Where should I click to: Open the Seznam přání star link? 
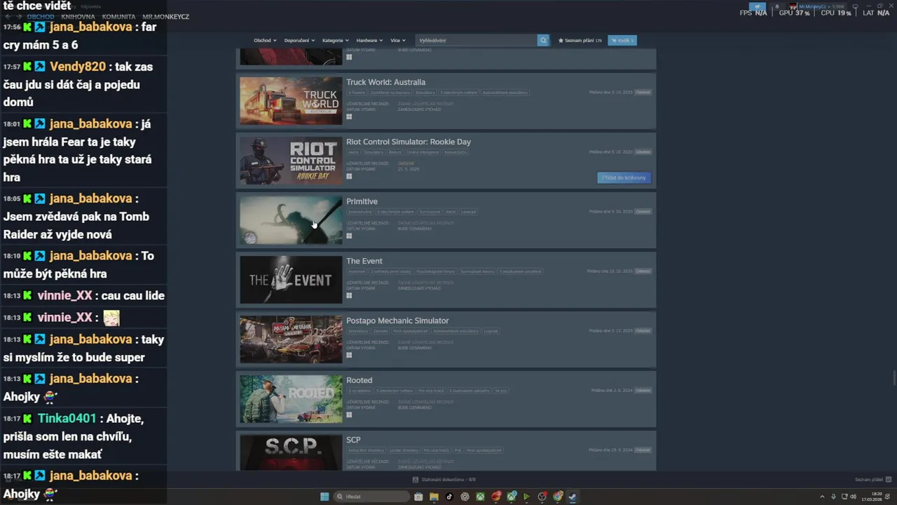click(x=580, y=41)
